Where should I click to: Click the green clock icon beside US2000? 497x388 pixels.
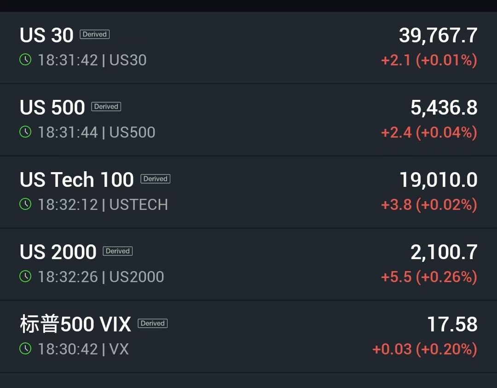point(25,277)
